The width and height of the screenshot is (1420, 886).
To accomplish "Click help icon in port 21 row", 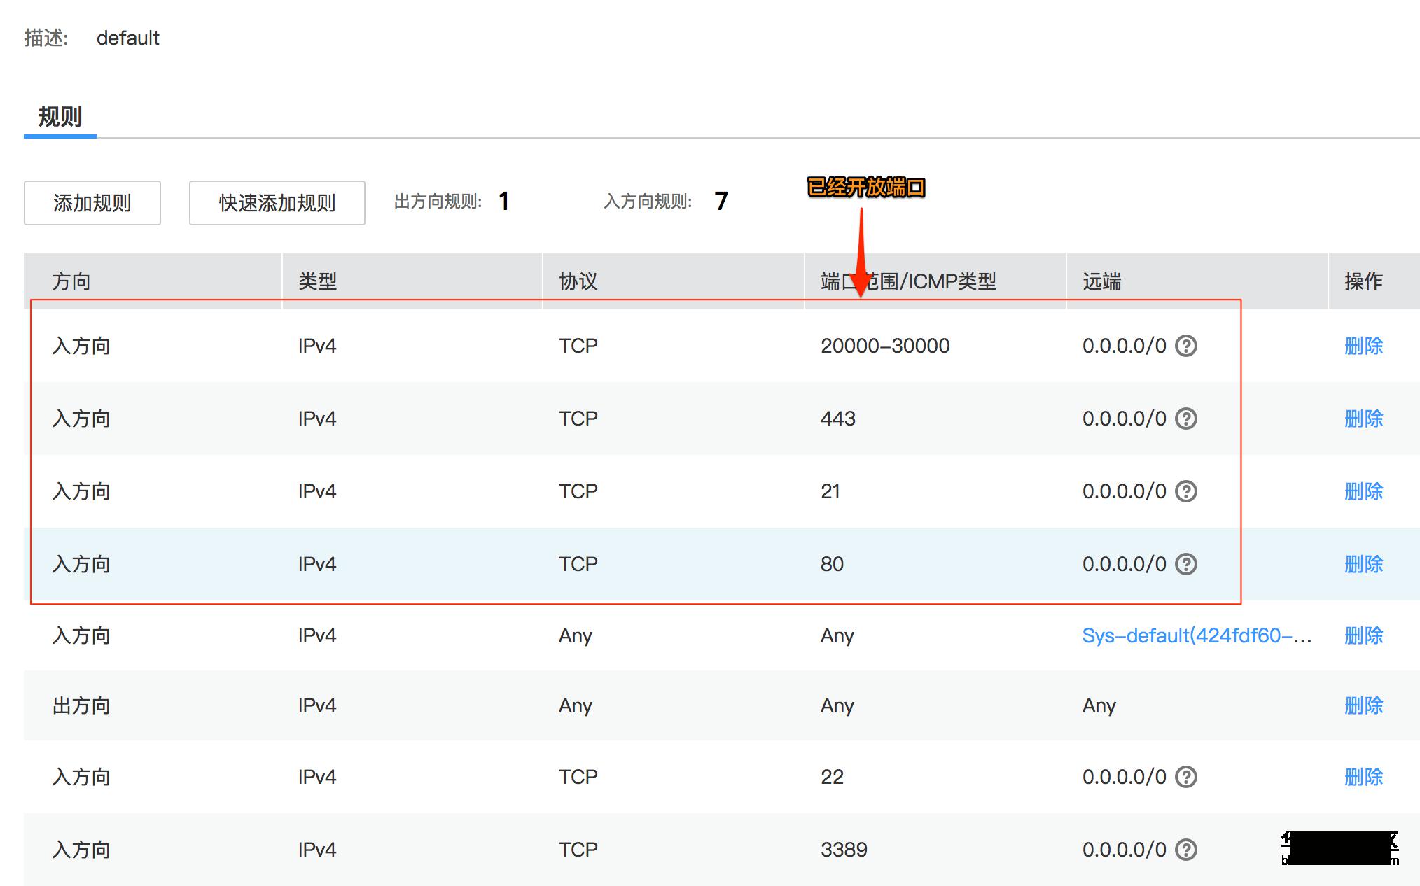I will coord(1185,491).
